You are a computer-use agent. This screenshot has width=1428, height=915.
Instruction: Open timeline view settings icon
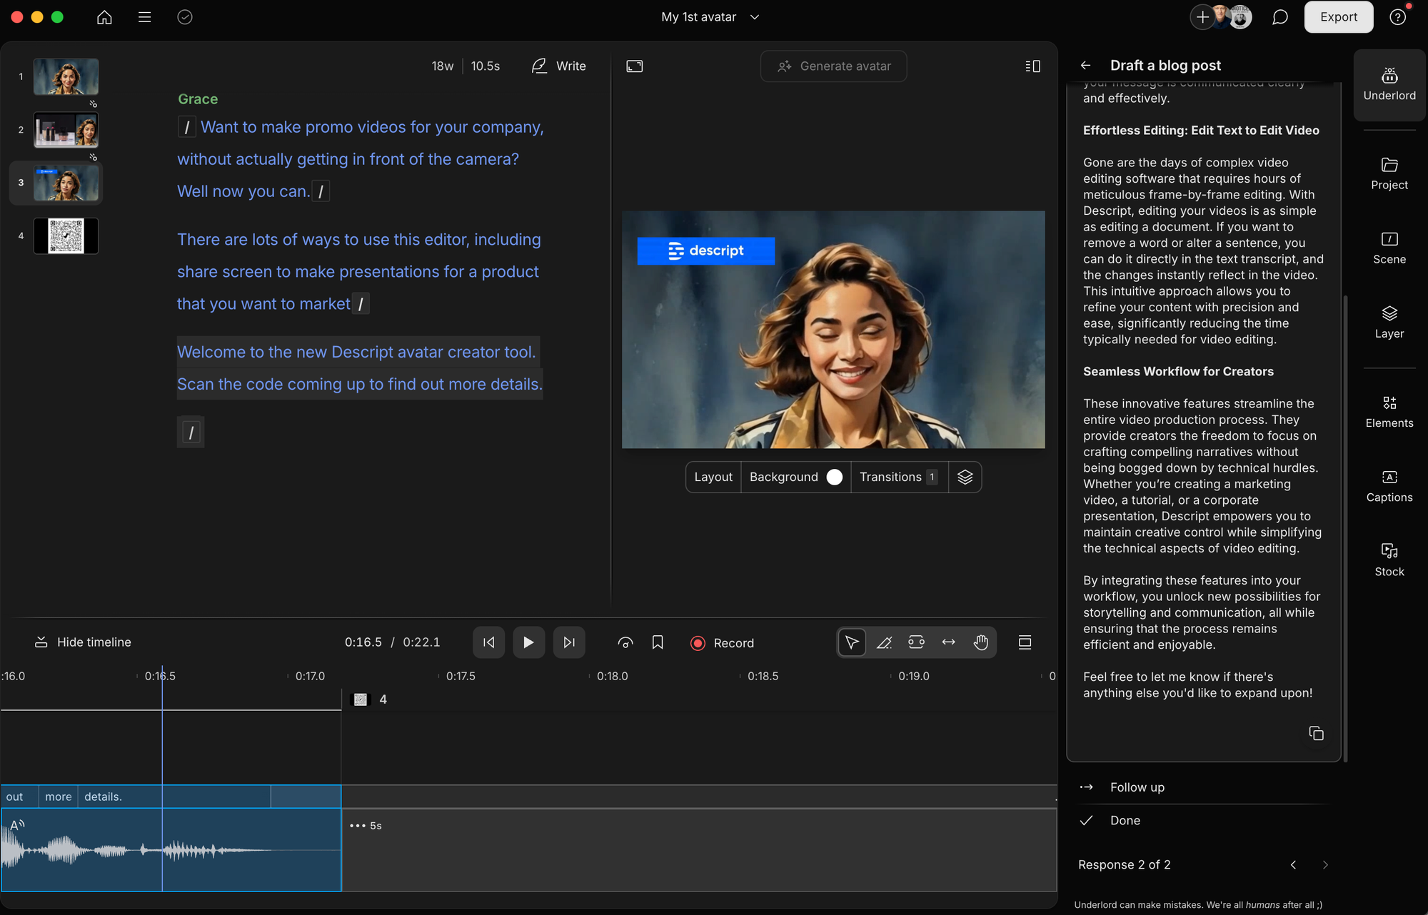click(1025, 642)
